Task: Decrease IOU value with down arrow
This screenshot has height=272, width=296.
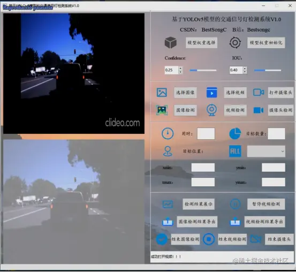Action: tap(245, 72)
